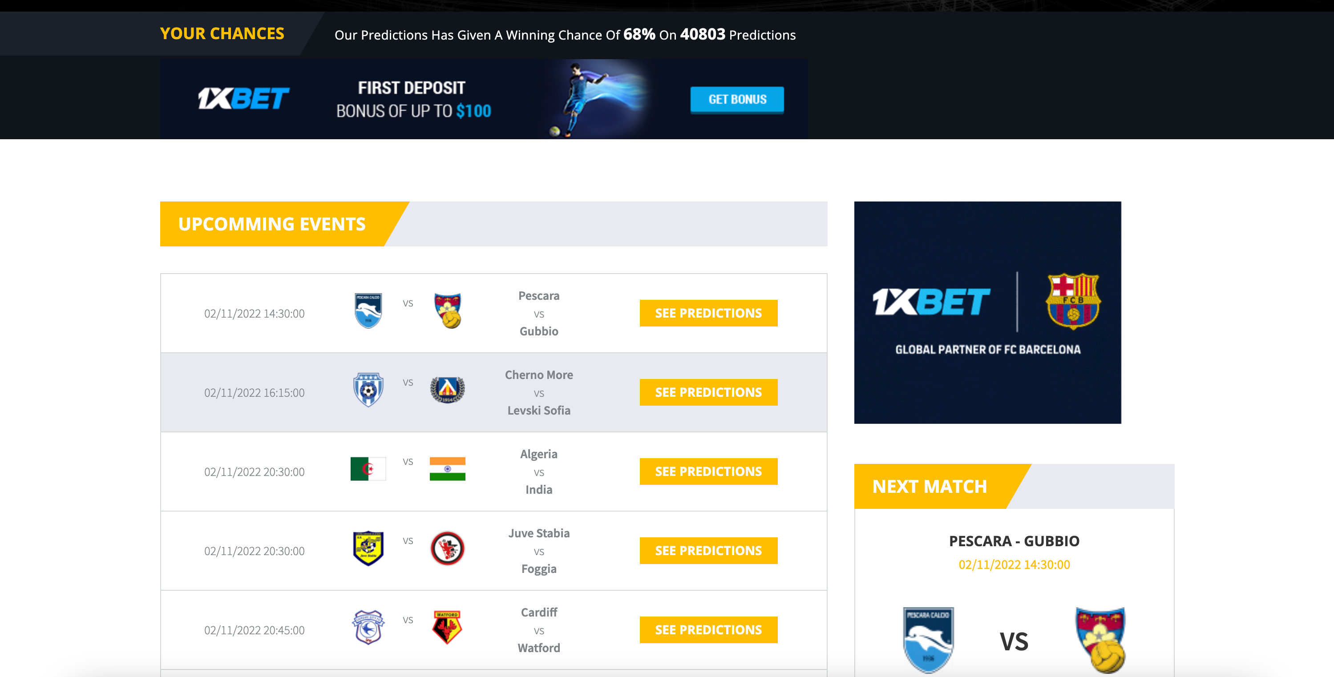Click the Watford club badge
The height and width of the screenshot is (677, 1334).
click(x=447, y=627)
